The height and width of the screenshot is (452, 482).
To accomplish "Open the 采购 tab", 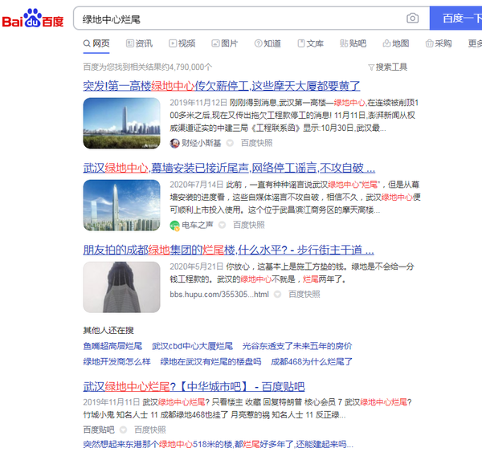I will point(439,43).
